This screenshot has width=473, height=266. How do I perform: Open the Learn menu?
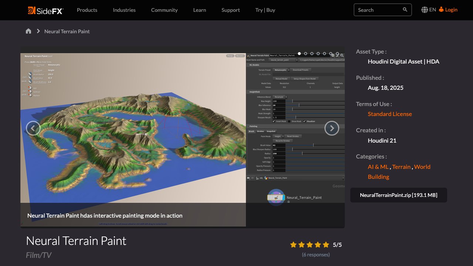click(x=200, y=10)
